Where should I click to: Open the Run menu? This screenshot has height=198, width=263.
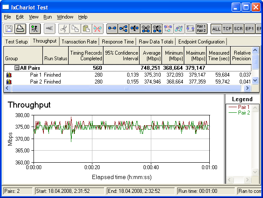[48, 17]
